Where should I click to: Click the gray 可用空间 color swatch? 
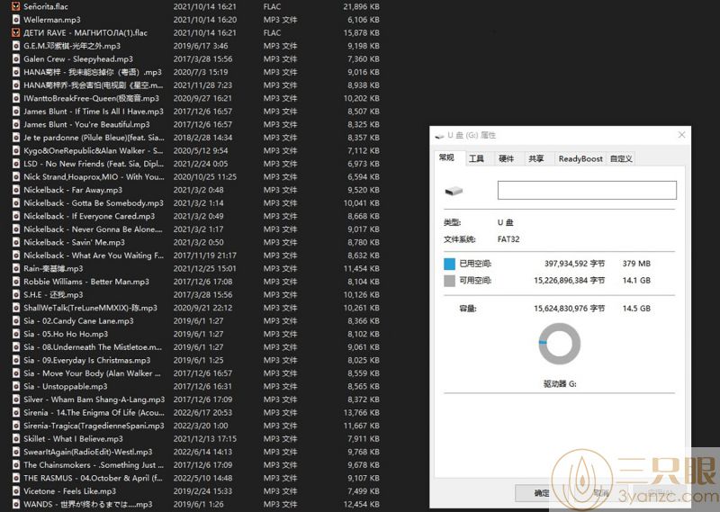tap(449, 281)
